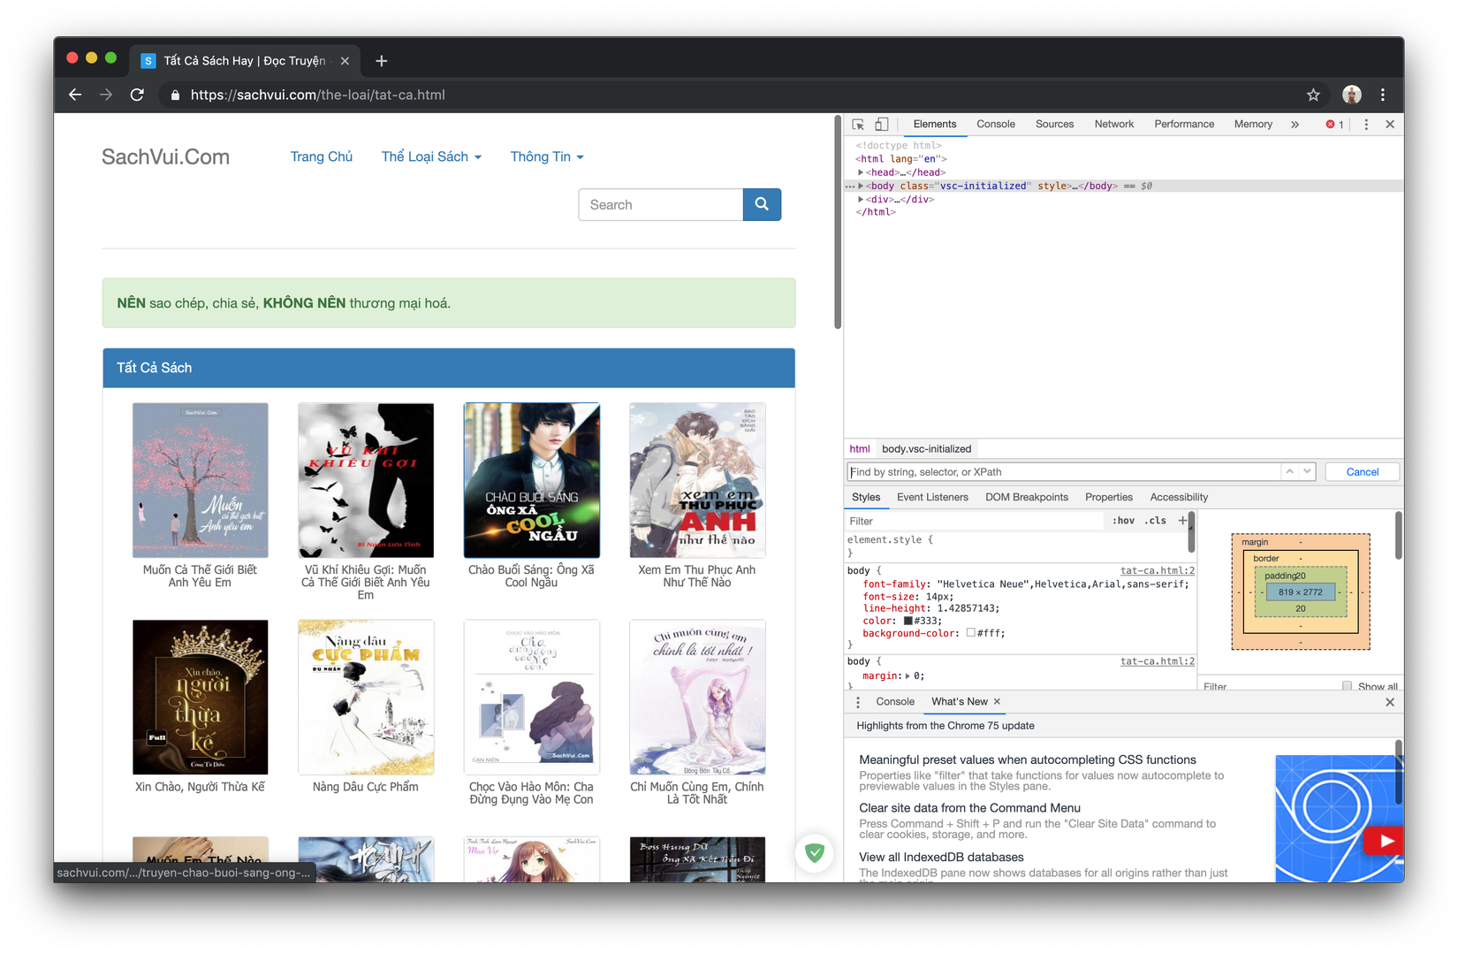Click the html breadcrumb item
This screenshot has width=1458, height=954.
860,449
